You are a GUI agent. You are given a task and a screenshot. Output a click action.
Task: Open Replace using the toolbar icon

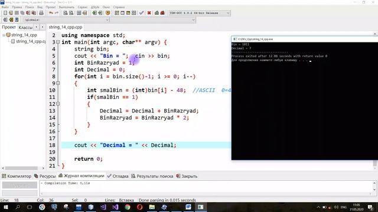pos(71,13)
